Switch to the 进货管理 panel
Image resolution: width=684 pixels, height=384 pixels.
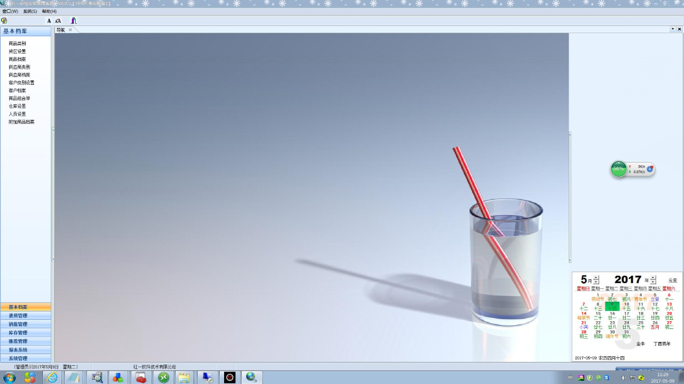tap(18, 315)
